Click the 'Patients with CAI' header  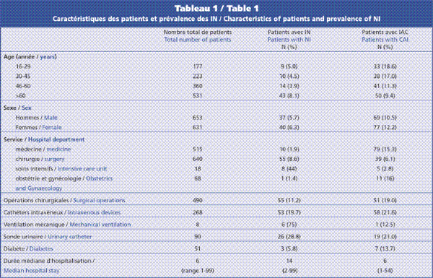[385, 39]
